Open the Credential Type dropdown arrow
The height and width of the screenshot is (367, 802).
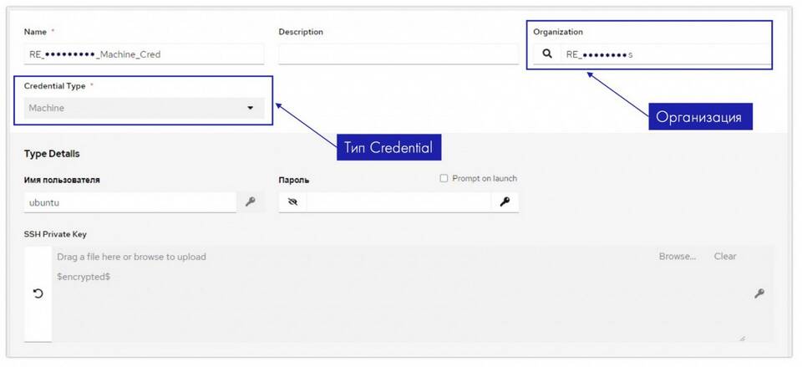(x=250, y=108)
